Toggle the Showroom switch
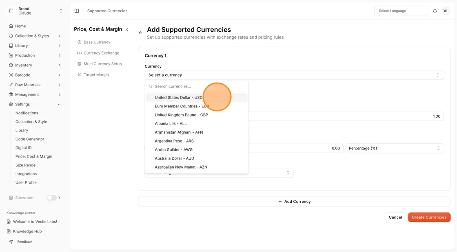The image size is (457, 252). [51, 197]
